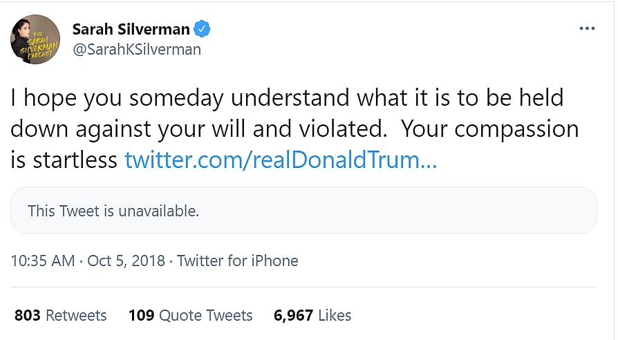Click the blue verified badge
This screenshot has height=340, width=618.
pos(202,30)
